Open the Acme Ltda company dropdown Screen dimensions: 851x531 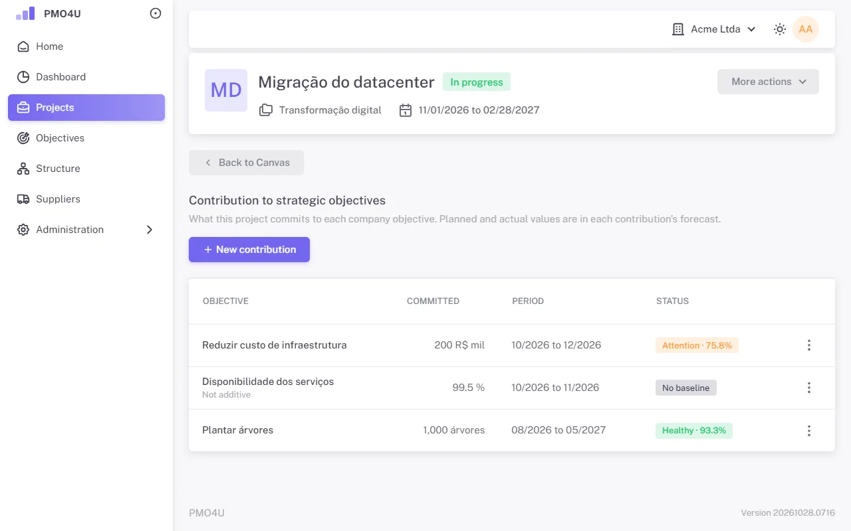(x=714, y=29)
